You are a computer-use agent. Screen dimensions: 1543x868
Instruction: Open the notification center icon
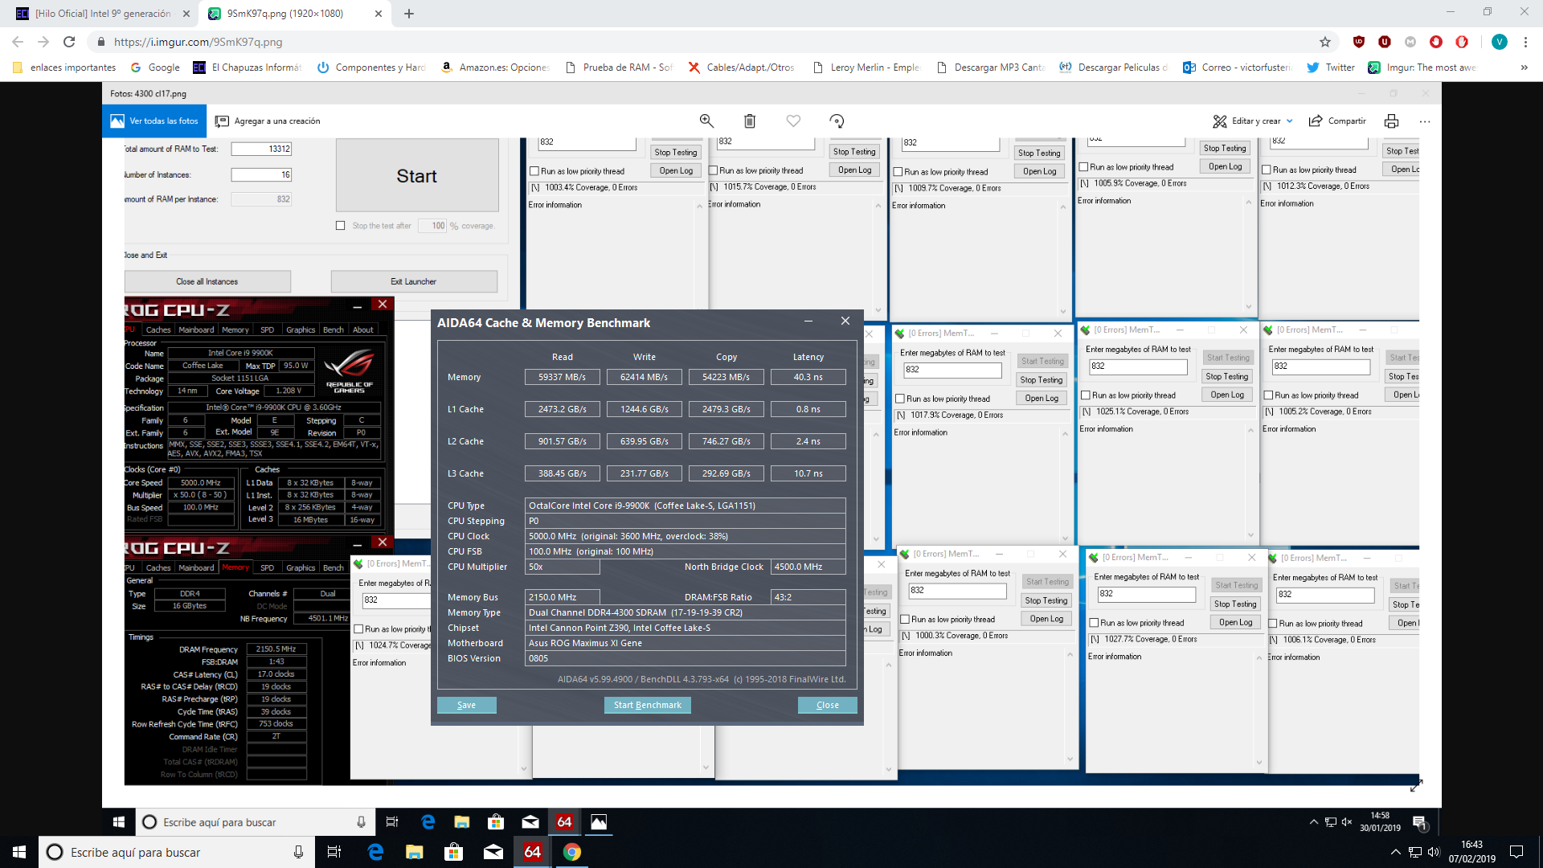tap(1516, 852)
